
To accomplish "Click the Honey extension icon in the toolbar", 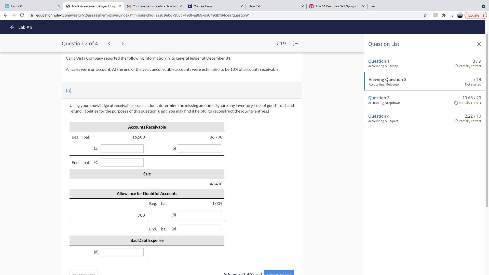I will click(x=436, y=15).
